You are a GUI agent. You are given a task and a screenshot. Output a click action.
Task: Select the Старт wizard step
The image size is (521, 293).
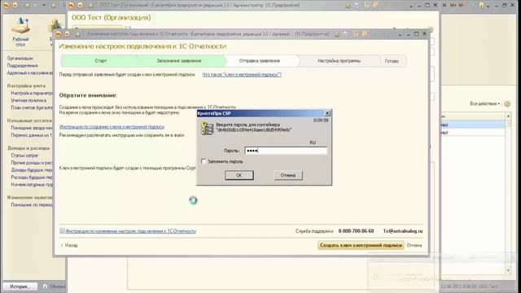coord(100,61)
